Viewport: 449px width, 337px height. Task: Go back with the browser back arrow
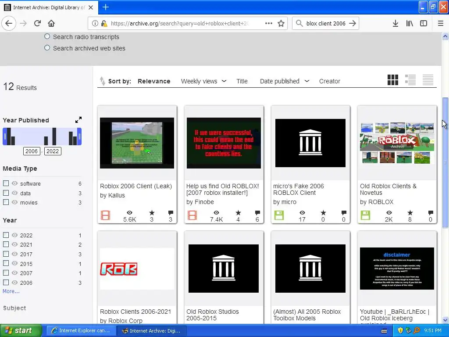point(9,24)
